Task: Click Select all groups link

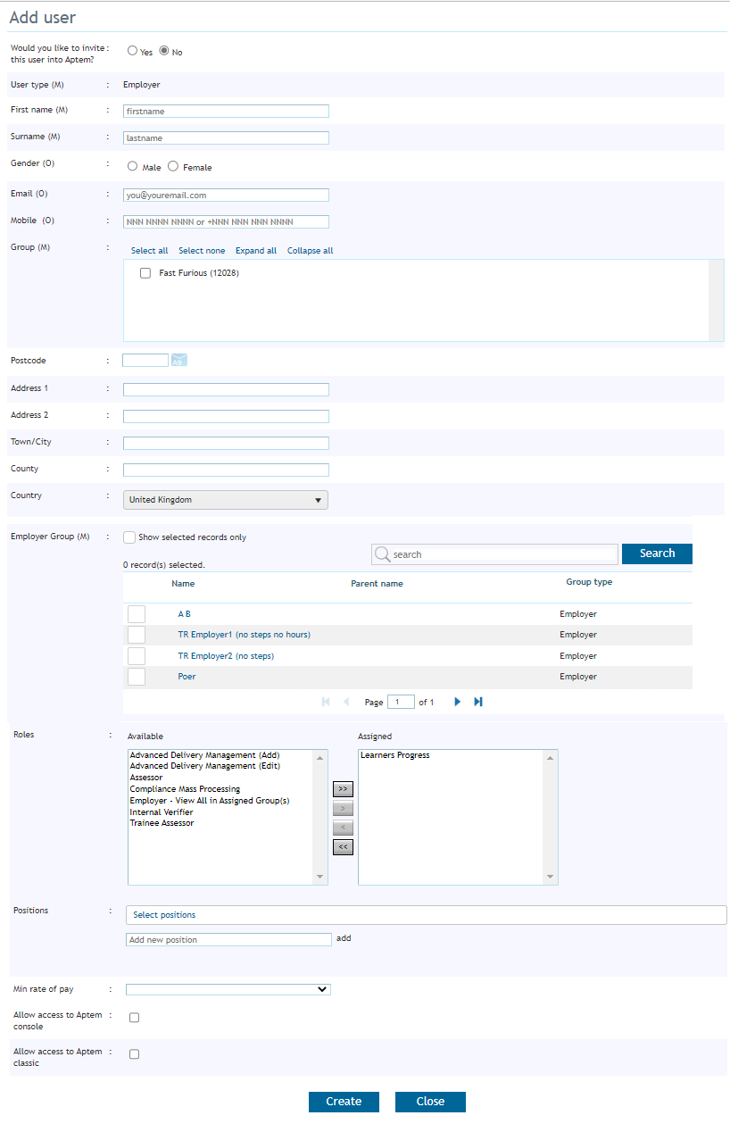Action: 149,251
